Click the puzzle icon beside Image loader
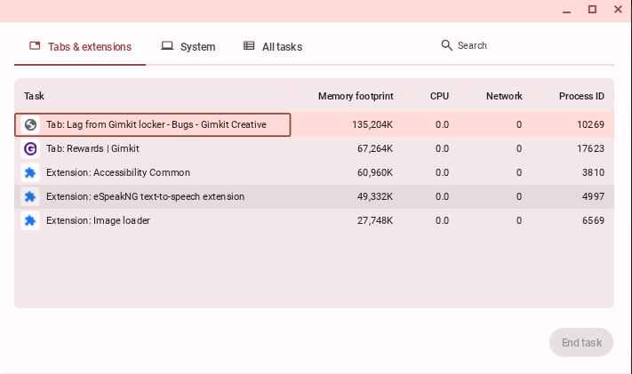Screen dimensions: 632x374 (30, 221)
